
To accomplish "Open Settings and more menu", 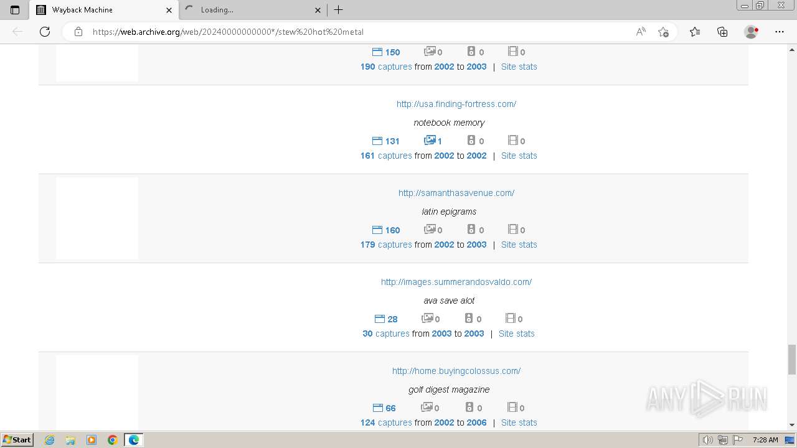I will 780,32.
